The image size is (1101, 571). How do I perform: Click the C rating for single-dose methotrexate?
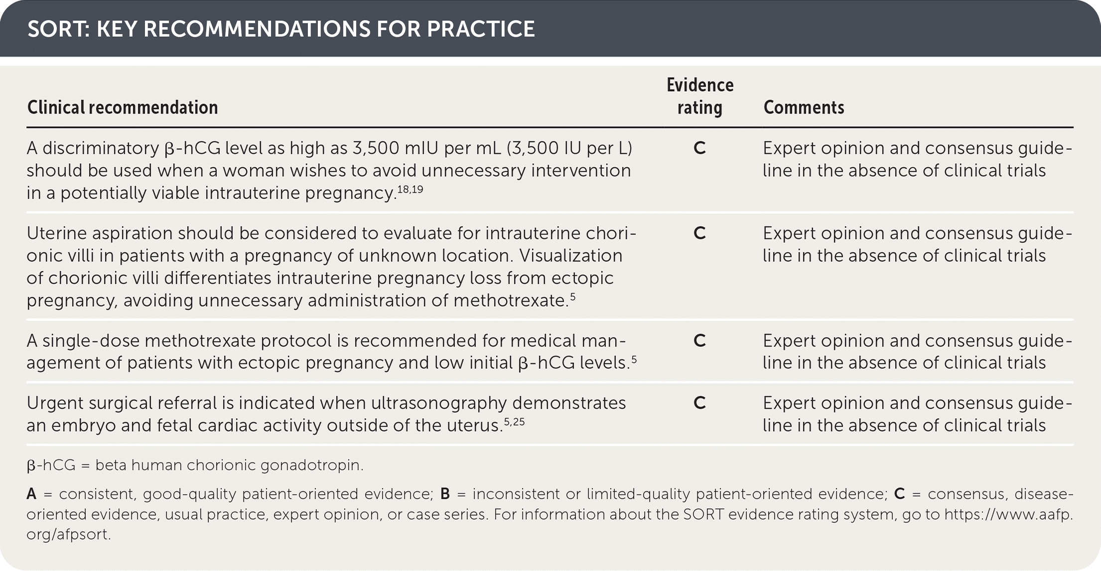(699, 341)
